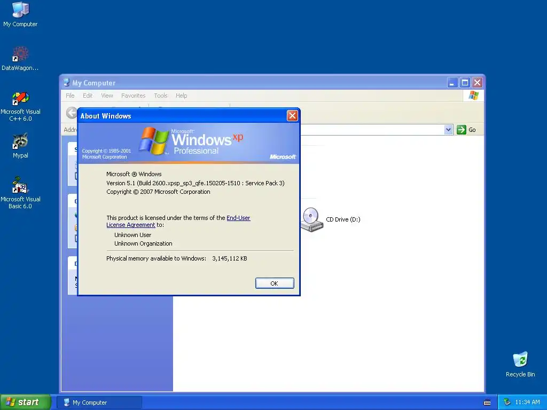Click OK in About Windows dialog
This screenshot has width=547, height=410.
point(275,283)
